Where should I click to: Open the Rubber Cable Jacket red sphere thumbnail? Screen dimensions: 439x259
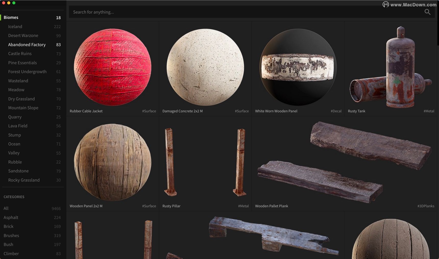(x=113, y=67)
